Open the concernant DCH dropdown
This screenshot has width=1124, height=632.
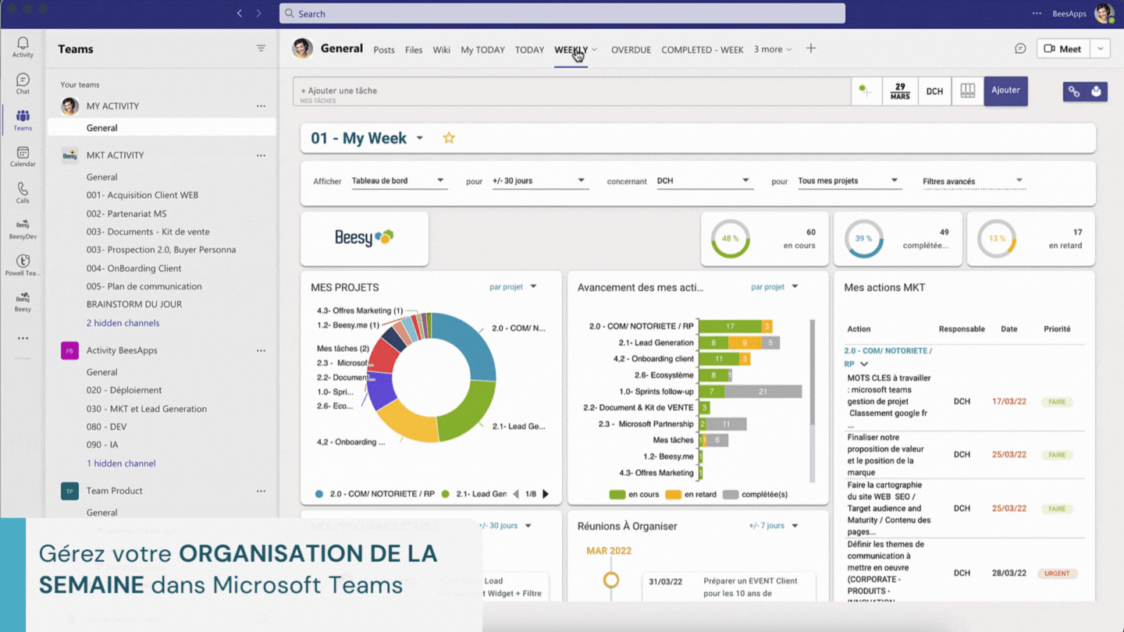(x=704, y=181)
